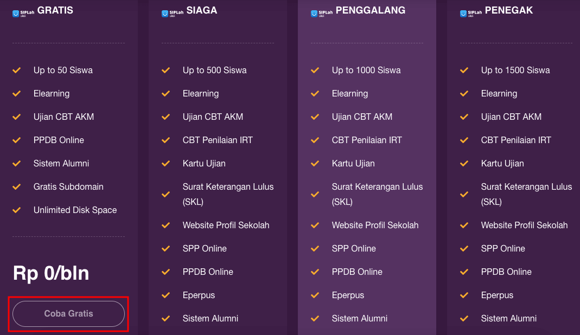
Task: Click Surat Keterangan Lulus (SKL) under SIAGA
Action: pyautogui.click(x=228, y=192)
